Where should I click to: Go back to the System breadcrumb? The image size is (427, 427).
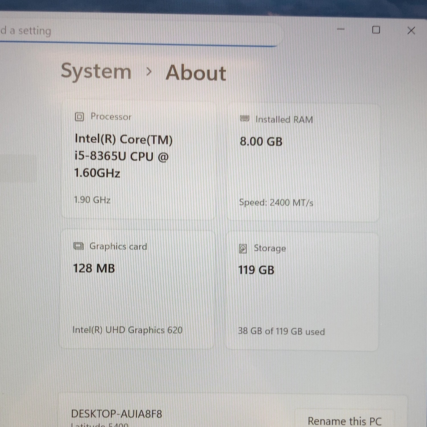[96, 72]
